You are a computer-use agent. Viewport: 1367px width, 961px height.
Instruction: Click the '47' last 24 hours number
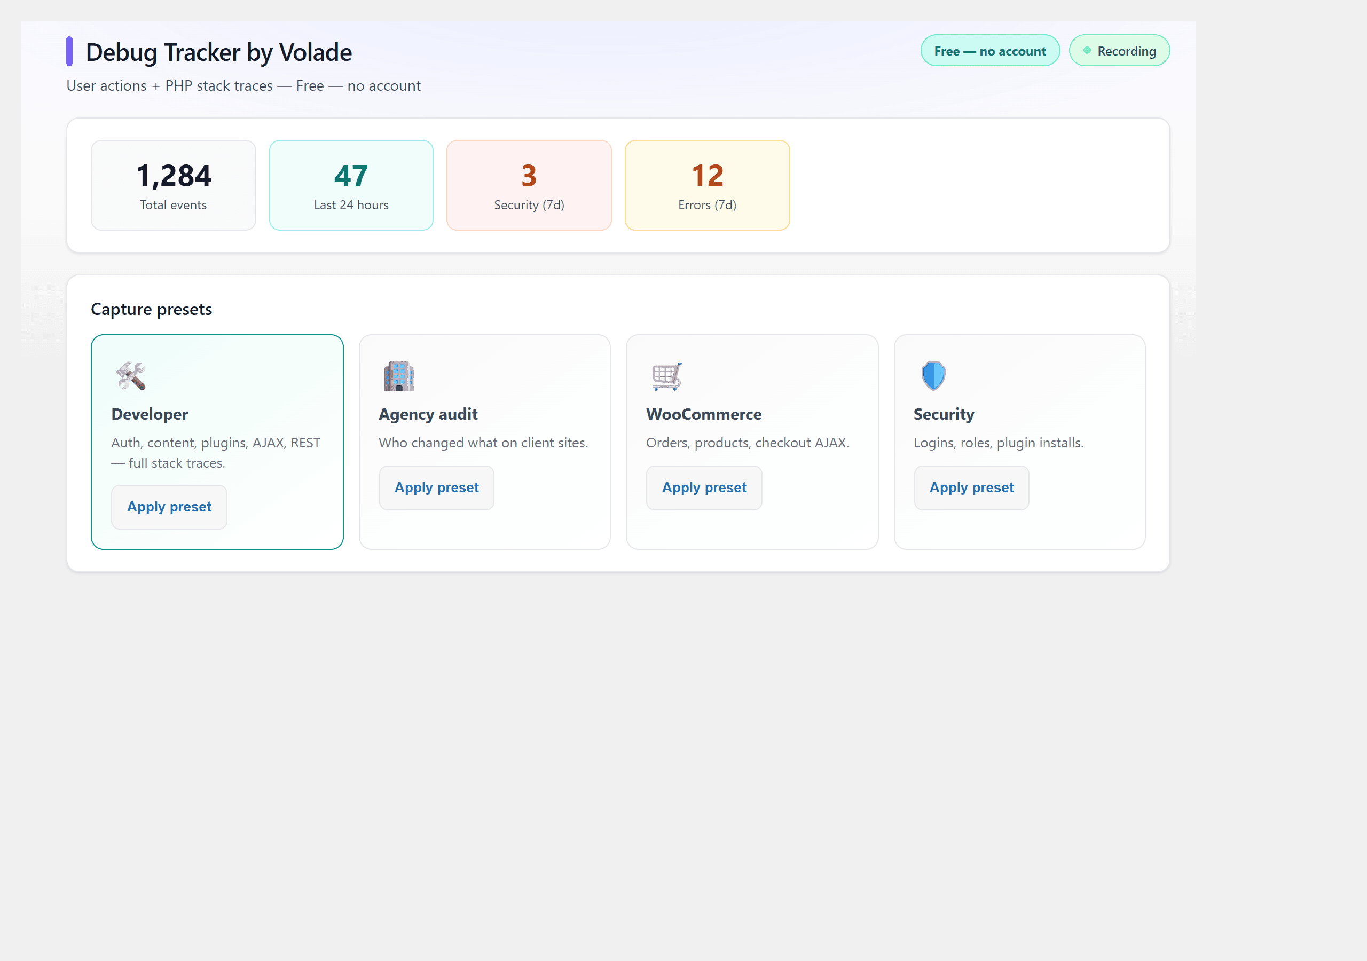click(351, 176)
